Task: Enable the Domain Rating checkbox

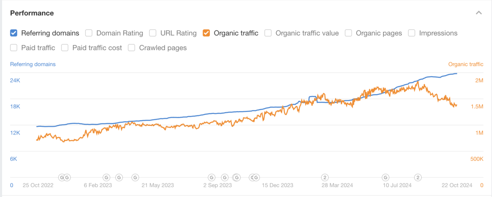Action: (89, 33)
